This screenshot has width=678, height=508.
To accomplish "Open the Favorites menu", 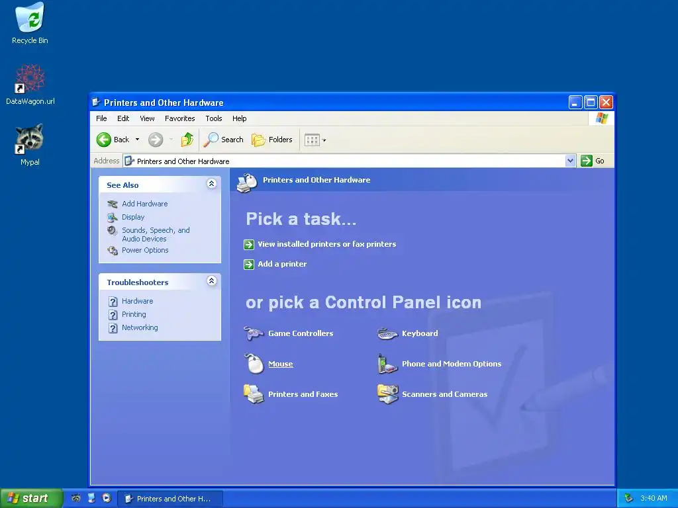I will click(x=180, y=118).
